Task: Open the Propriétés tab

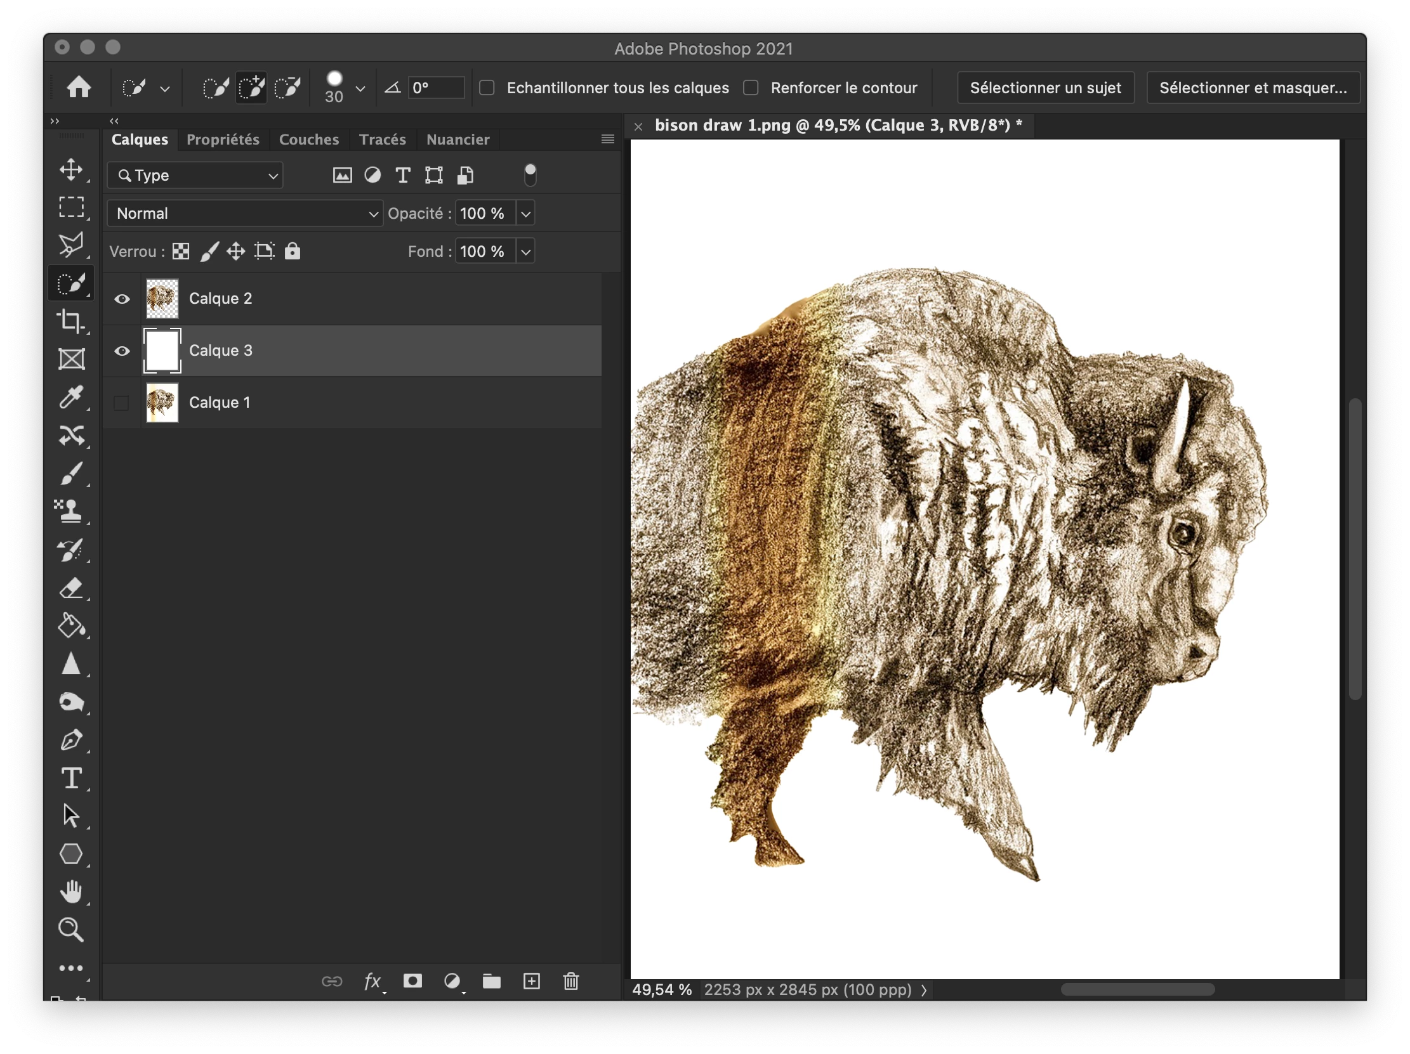Action: pyautogui.click(x=223, y=140)
